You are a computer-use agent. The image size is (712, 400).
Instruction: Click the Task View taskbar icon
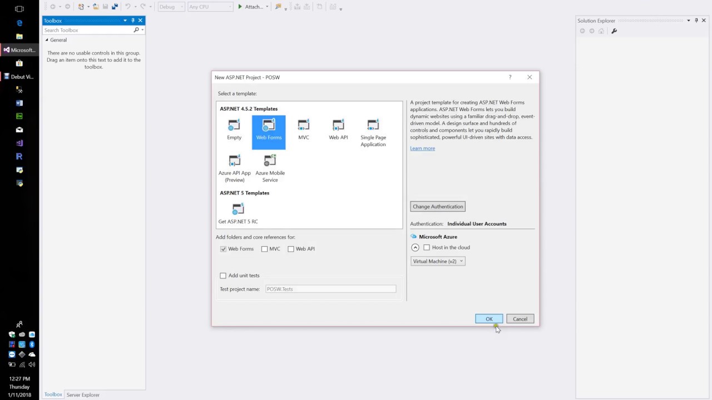tap(19, 9)
